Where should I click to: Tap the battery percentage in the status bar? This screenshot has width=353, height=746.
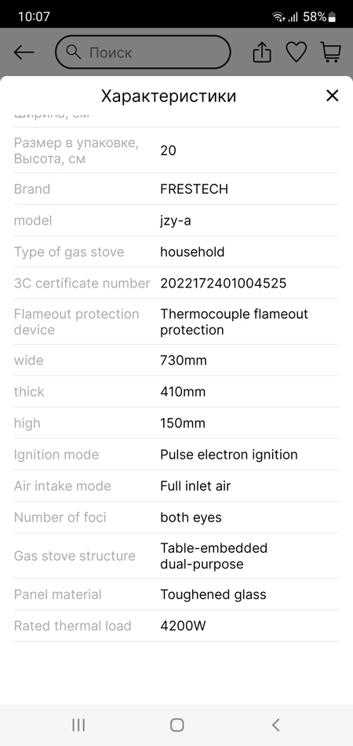click(315, 16)
